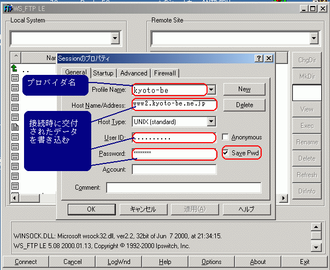
Task: Click the キャンセル button
Action: pyautogui.click(x=143, y=209)
